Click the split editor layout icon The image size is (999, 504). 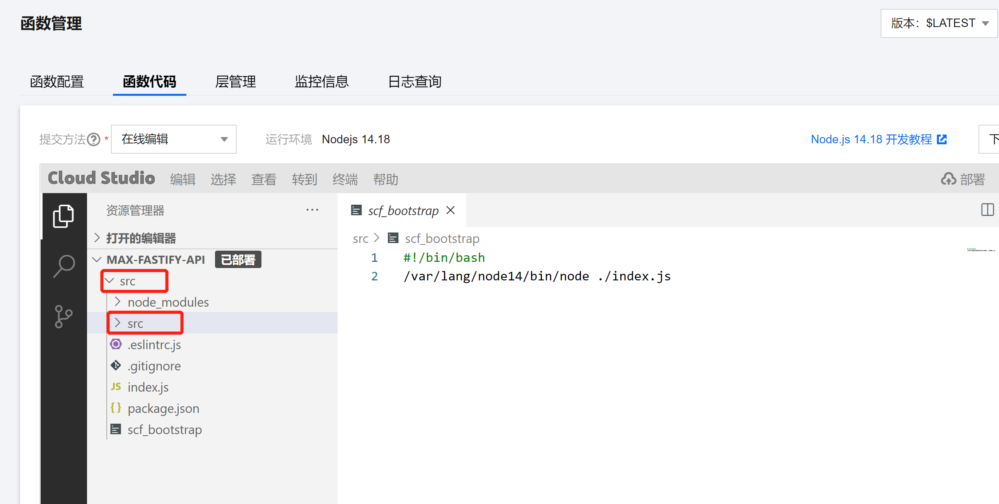(x=987, y=210)
